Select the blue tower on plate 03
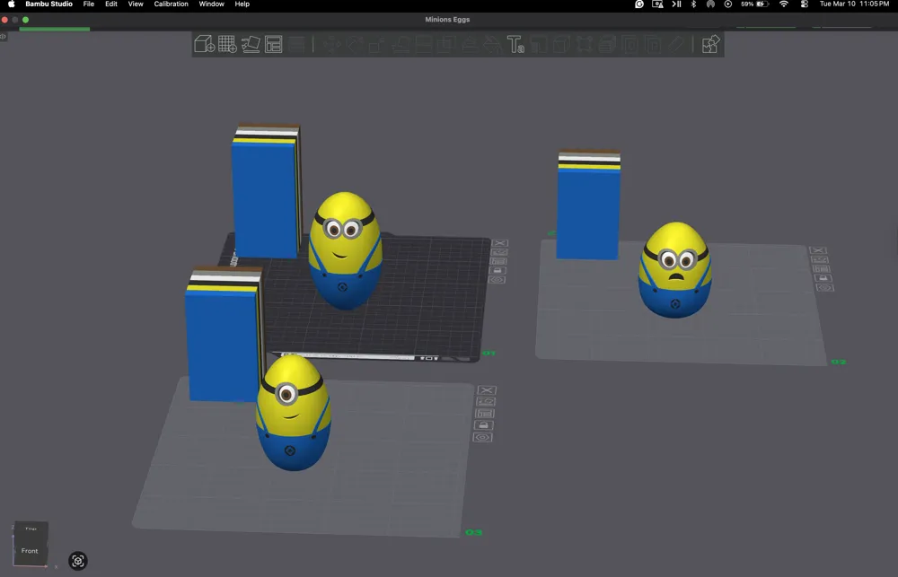This screenshot has height=577, width=898. pyautogui.click(x=224, y=335)
